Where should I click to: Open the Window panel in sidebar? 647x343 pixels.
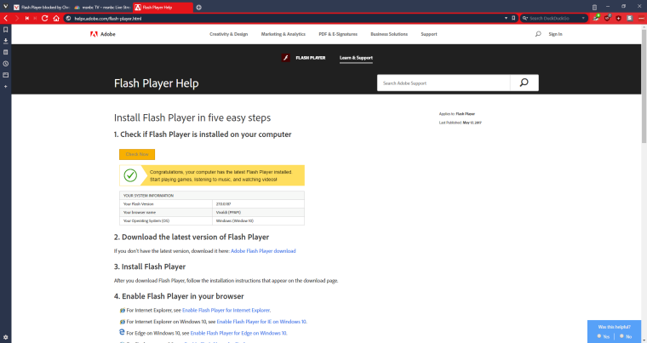click(5, 75)
